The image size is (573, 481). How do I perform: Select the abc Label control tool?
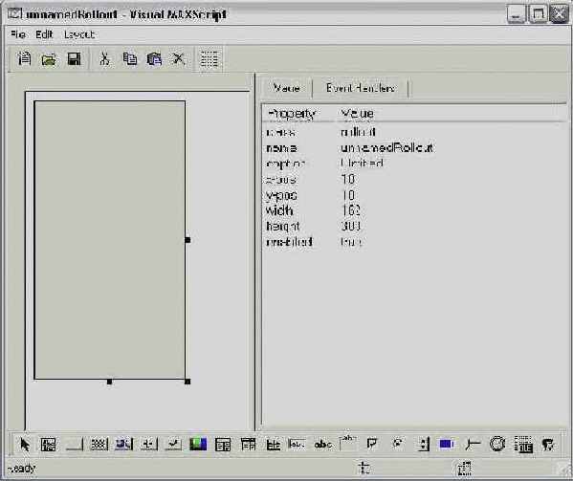(x=323, y=445)
